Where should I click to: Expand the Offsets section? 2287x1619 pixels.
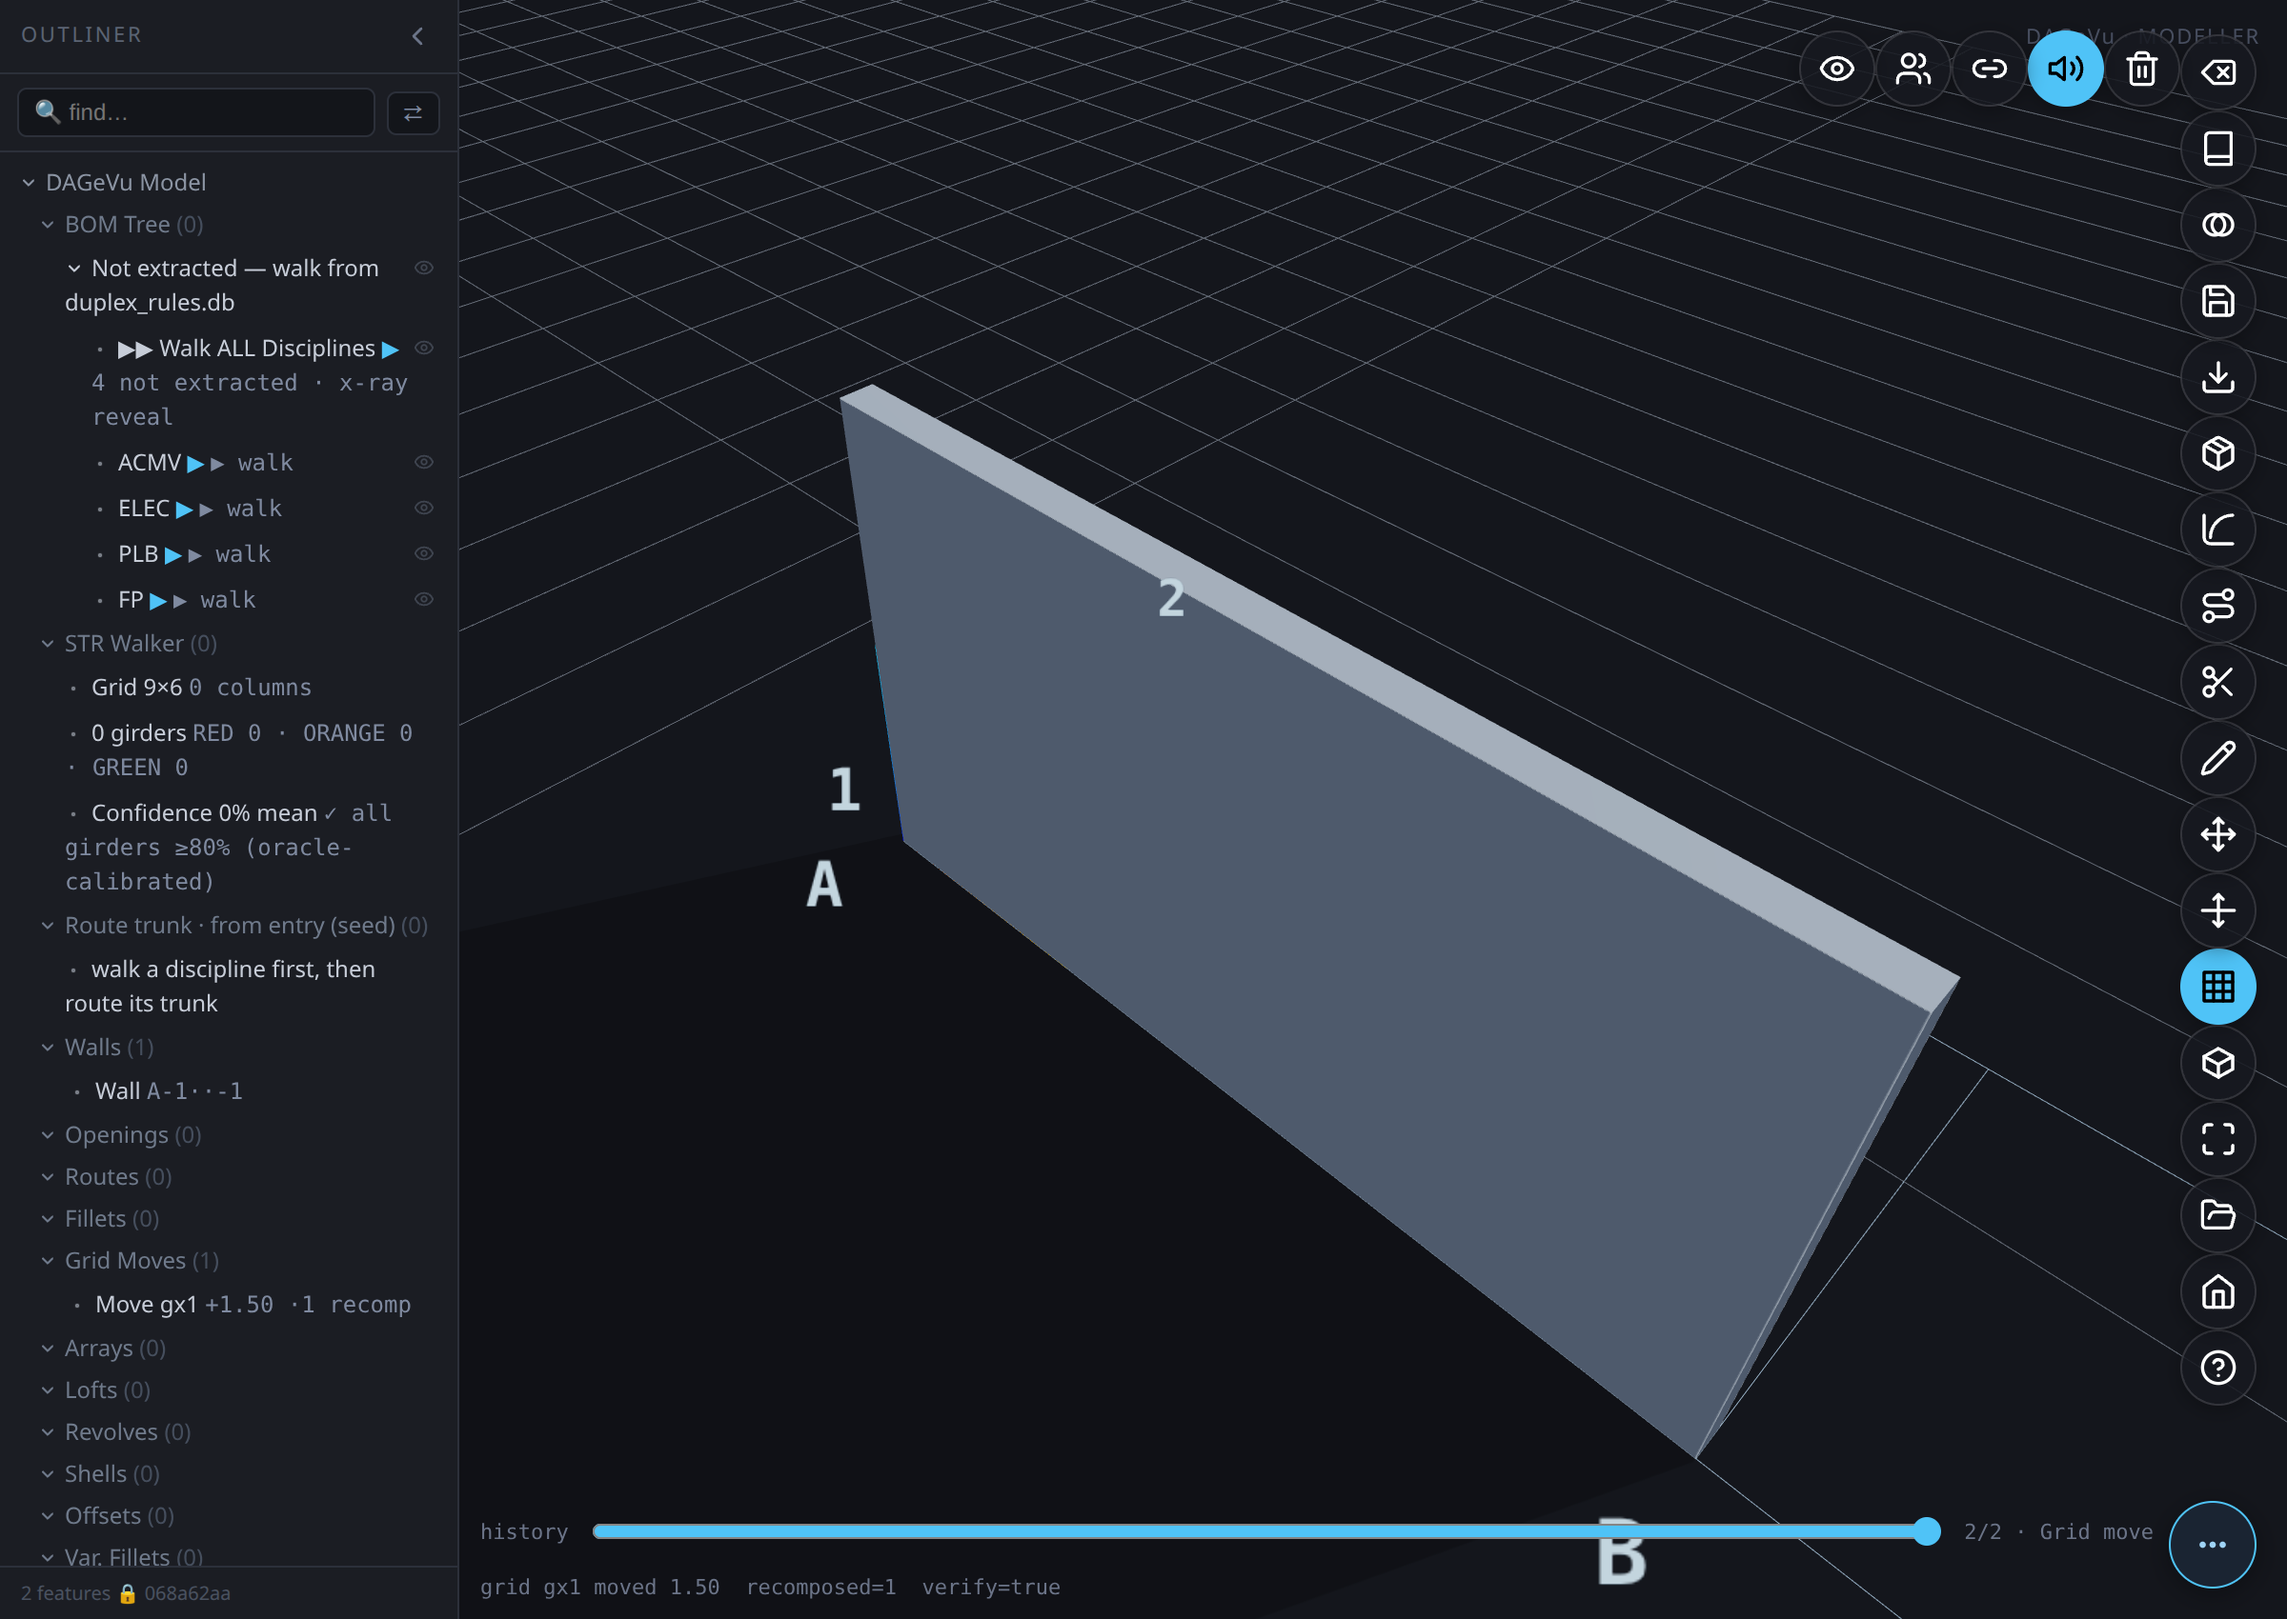(x=48, y=1516)
